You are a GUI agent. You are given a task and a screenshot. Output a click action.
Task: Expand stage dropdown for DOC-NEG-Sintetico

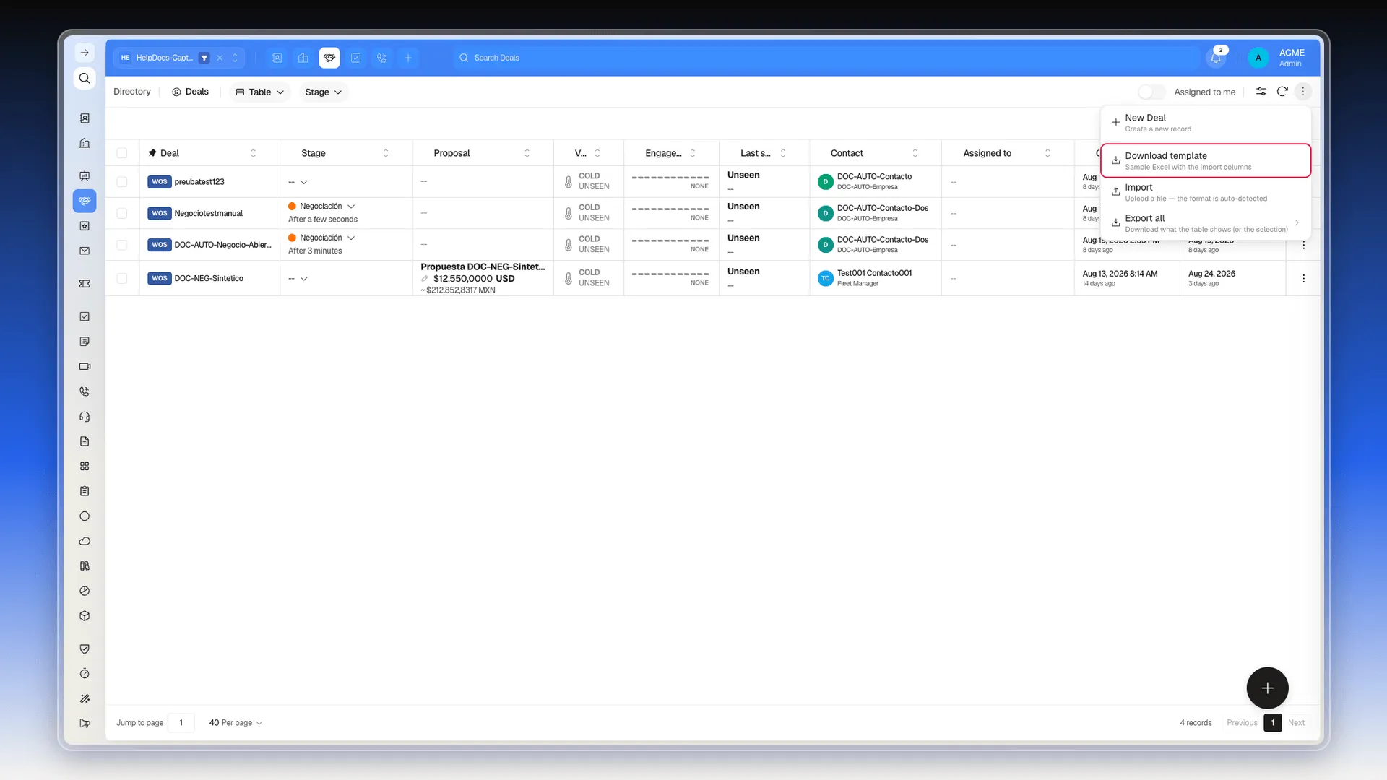[x=304, y=278]
